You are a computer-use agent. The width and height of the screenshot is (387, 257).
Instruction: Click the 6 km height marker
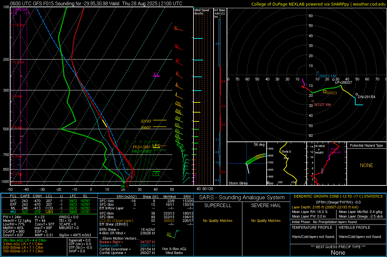pos(18,127)
